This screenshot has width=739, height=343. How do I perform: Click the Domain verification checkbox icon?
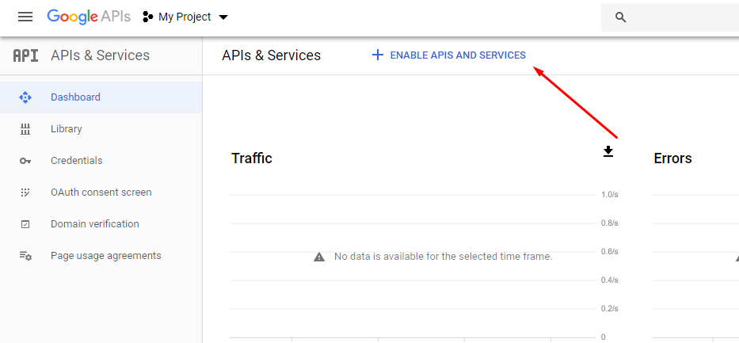(x=25, y=224)
